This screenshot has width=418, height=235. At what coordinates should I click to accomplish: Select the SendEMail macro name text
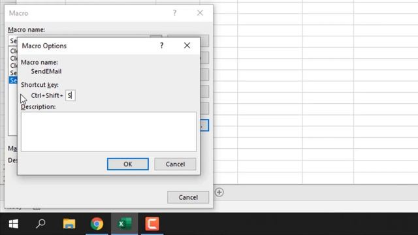pyautogui.click(x=46, y=71)
